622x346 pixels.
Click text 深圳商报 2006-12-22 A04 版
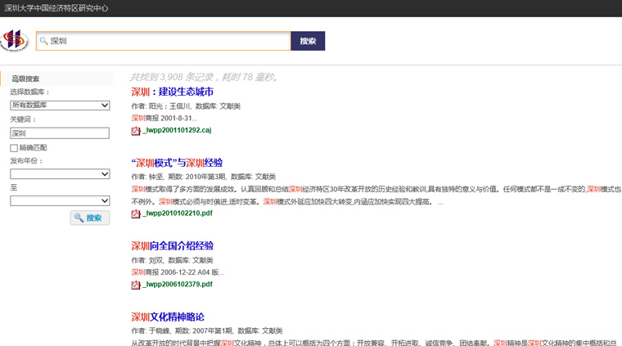coord(175,272)
